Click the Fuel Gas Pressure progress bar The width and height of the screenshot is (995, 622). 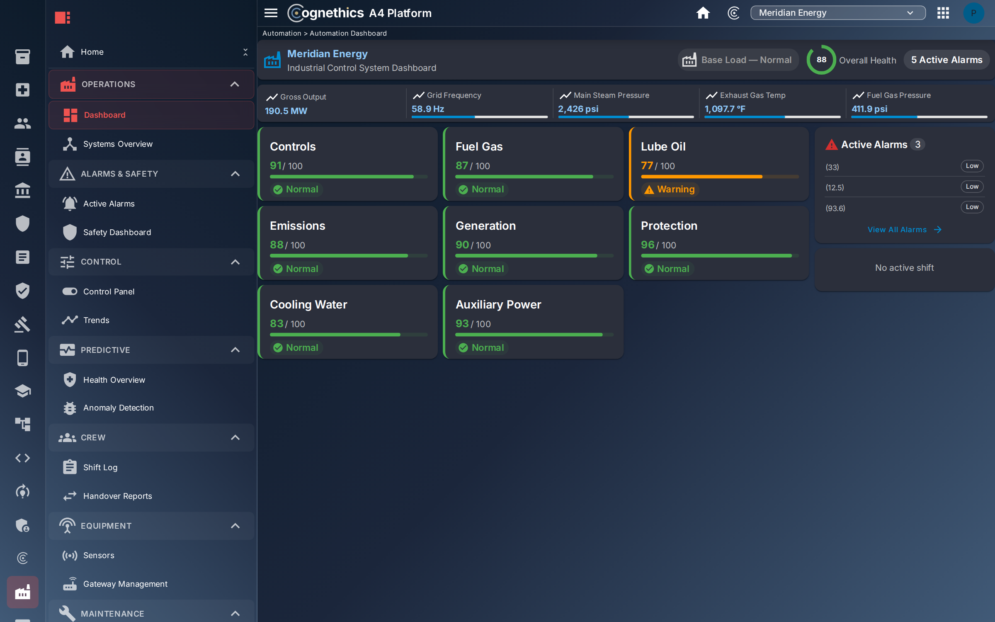pyautogui.click(x=919, y=117)
